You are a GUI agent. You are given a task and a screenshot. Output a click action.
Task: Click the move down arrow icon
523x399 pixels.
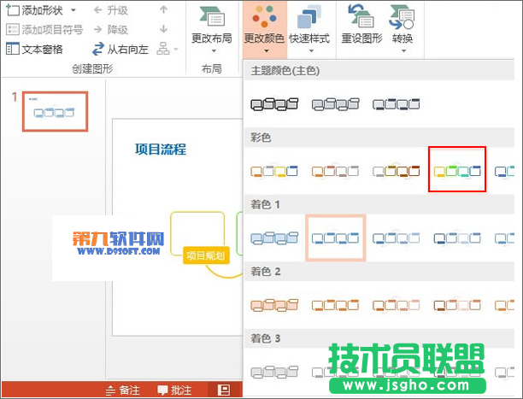[x=163, y=29]
